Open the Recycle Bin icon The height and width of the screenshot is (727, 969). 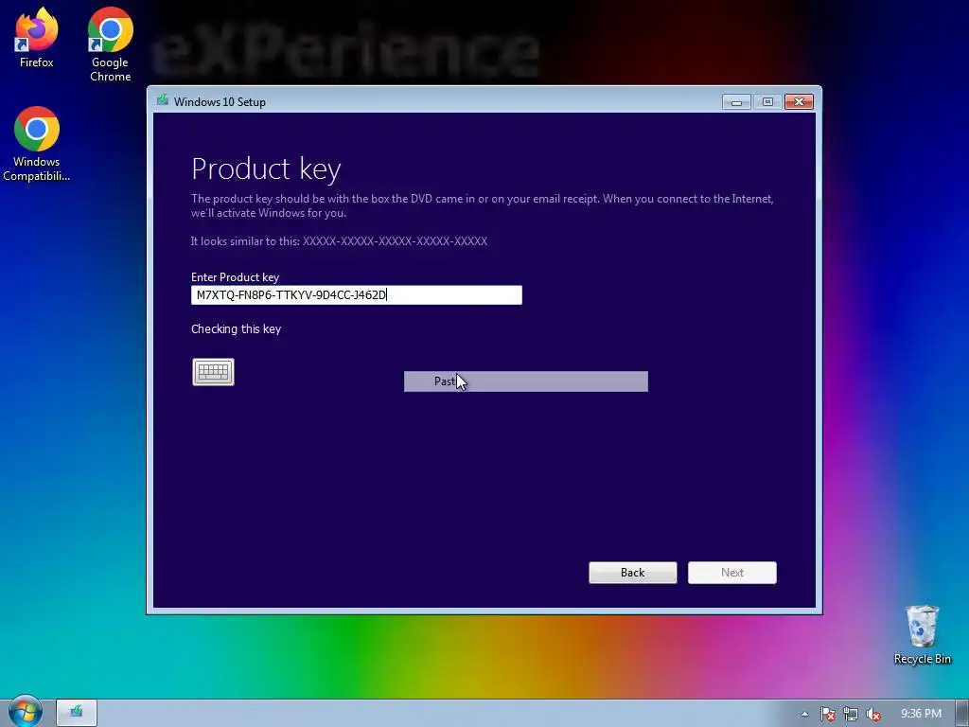[x=922, y=635]
